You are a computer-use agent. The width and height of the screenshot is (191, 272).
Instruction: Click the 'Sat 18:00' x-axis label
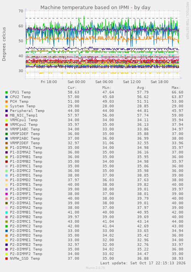[x=159, y=82]
